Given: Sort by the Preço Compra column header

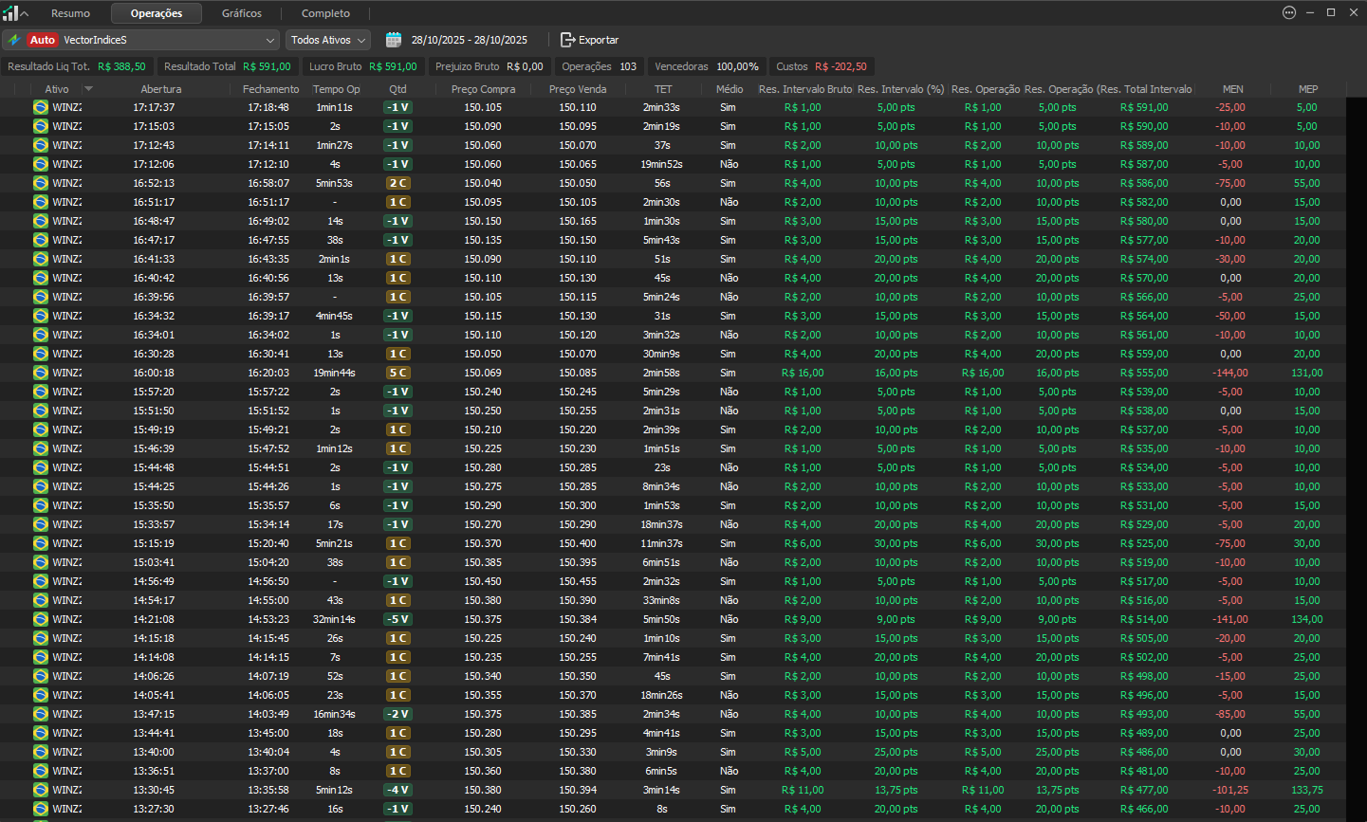Looking at the screenshot, I should click(x=483, y=89).
